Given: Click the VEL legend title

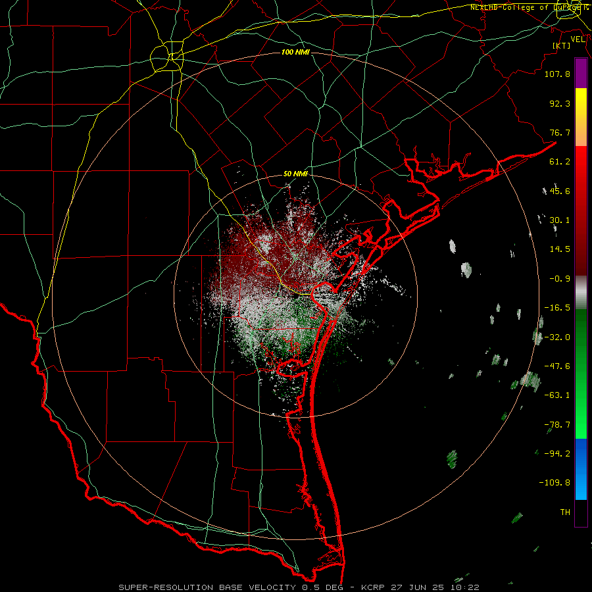Looking at the screenshot, I should click(578, 39).
